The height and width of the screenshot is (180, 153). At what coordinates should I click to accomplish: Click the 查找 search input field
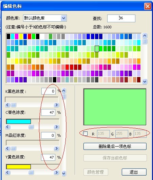pos(121,18)
